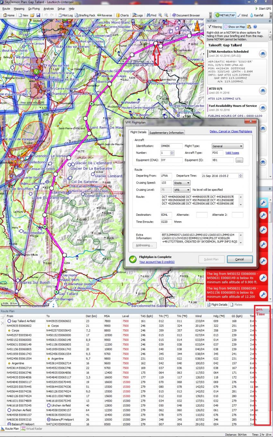Image resolution: width=273 pixels, height=437 pixels.
Task: Switch to Supplementary Information tab
Action: [166, 132]
